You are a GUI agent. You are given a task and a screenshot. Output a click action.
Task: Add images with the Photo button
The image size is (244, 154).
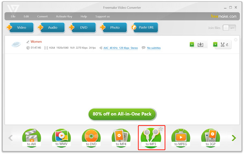click(x=113, y=28)
